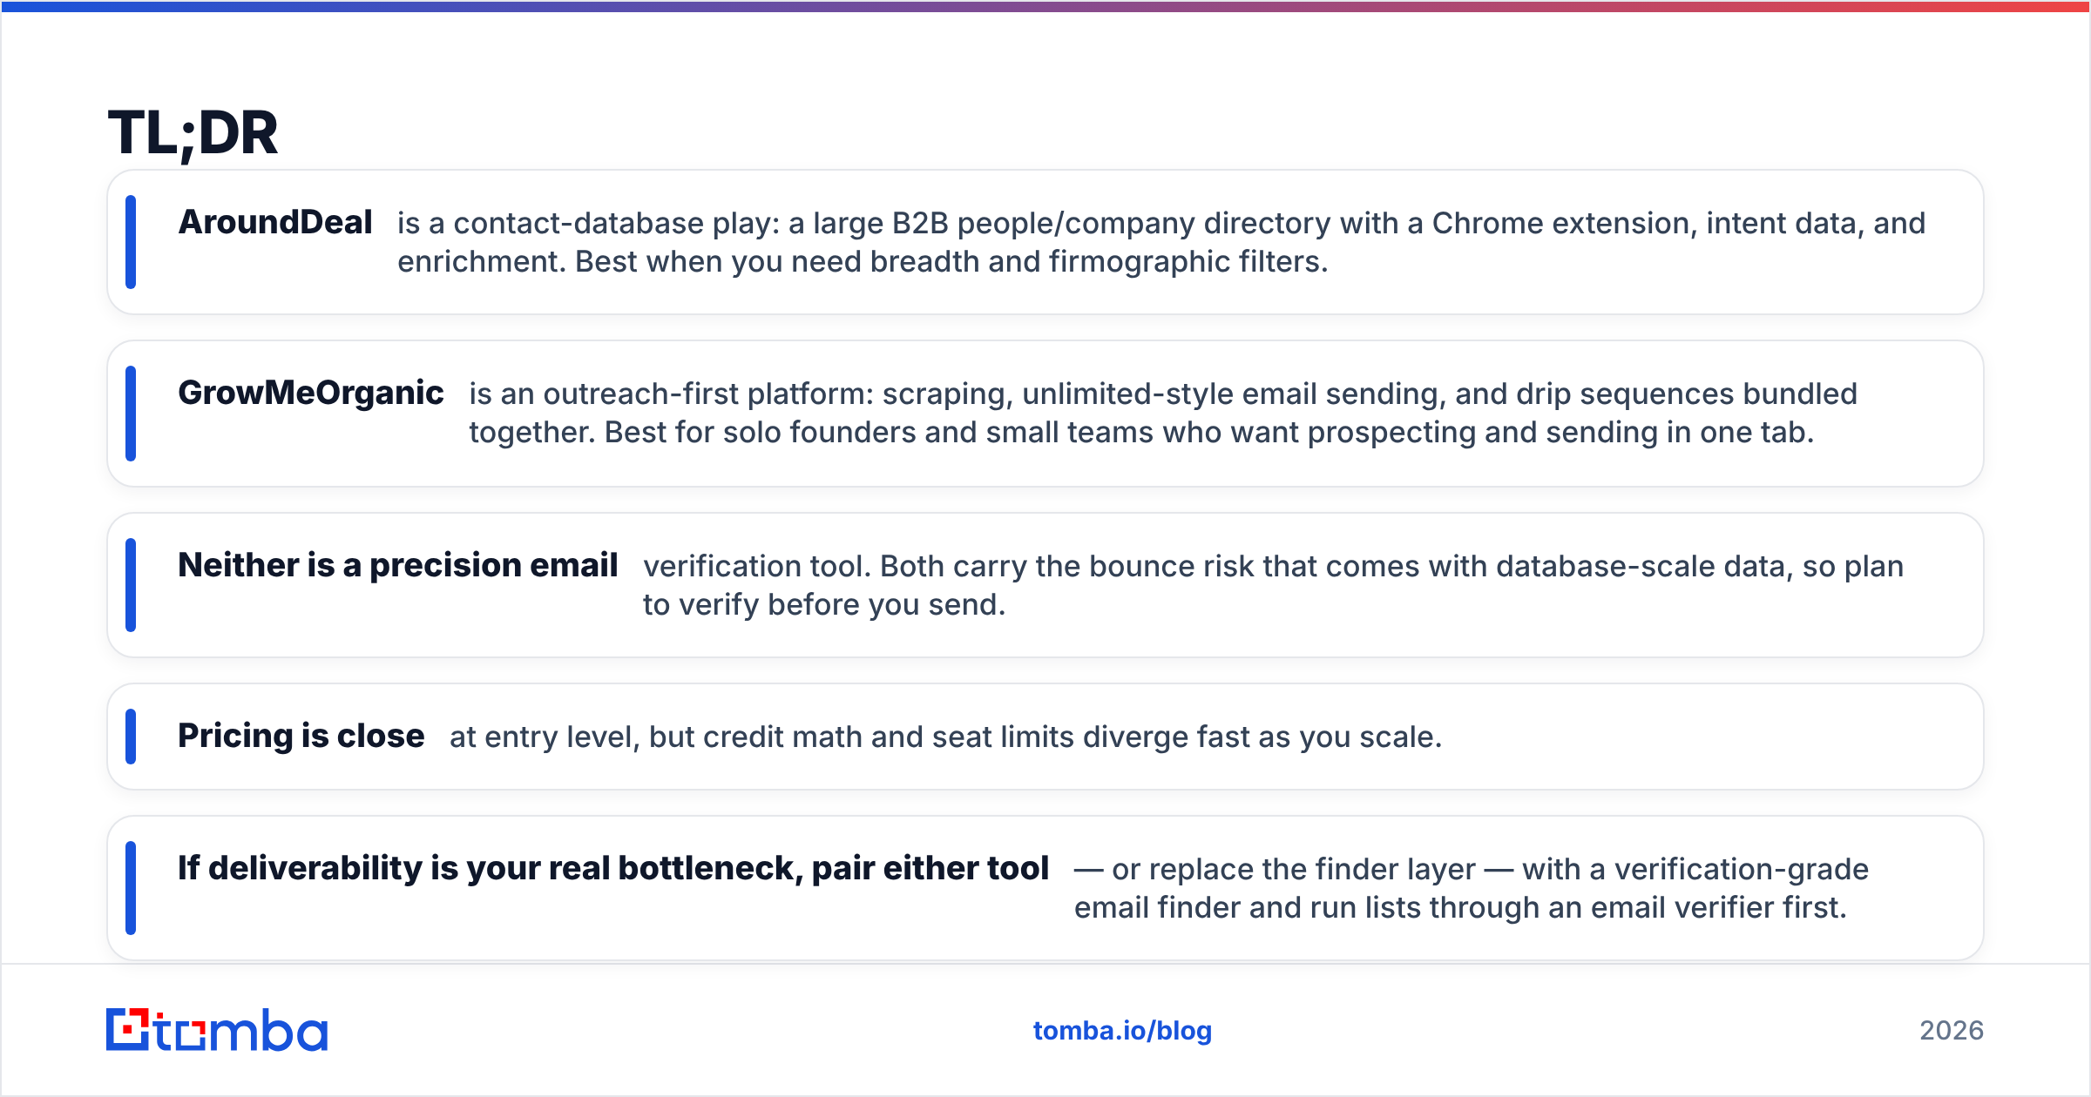Click the blue accent bar on precision email card
The image size is (2091, 1097).
(131, 585)
